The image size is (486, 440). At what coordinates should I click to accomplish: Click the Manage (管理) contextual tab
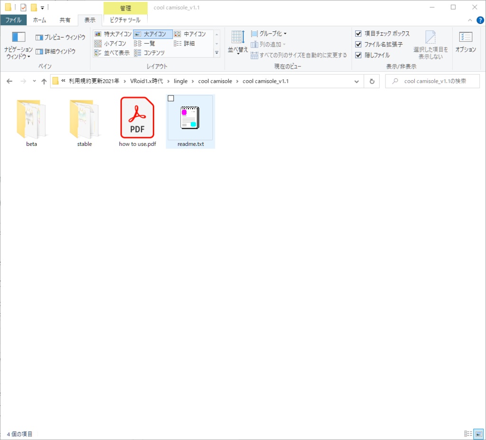tap(125, 8)
